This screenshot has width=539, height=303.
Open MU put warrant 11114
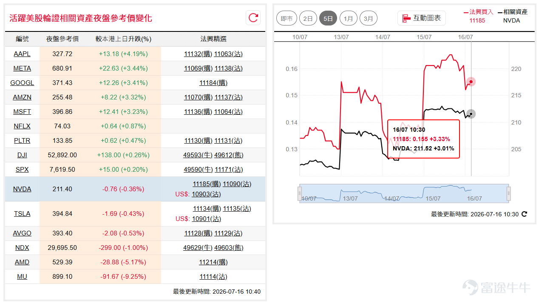pyautogui.click(x=213, y=277)
